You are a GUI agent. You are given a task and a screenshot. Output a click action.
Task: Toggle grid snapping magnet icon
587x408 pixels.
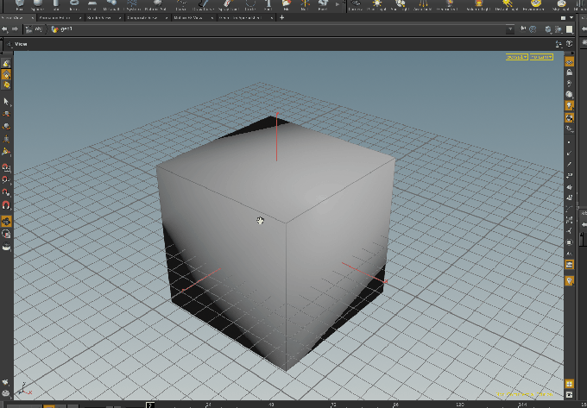6,166
